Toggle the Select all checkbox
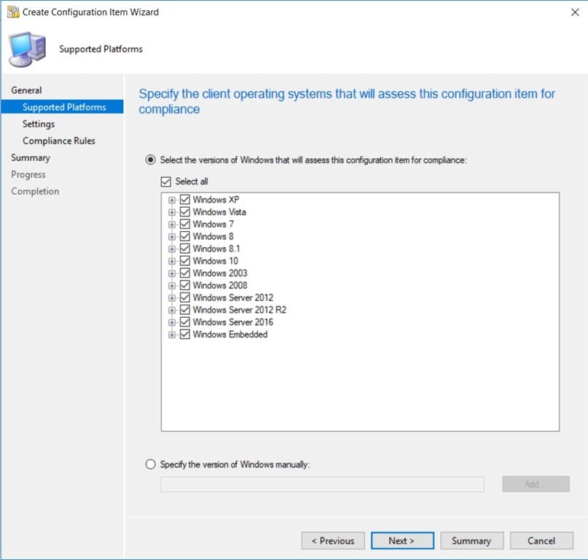Viewport: 588px width, 560px height. pyautogui.click(x=165, y=182)
